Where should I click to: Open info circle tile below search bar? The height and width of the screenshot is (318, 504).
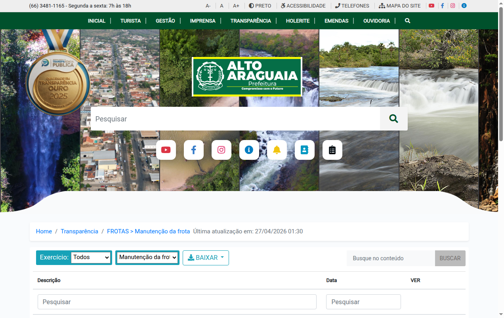click(249, 150)
